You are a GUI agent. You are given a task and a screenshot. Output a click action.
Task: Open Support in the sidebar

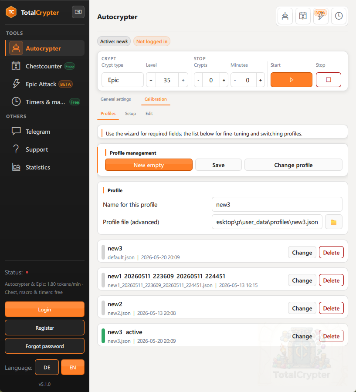tap(45, 149)
